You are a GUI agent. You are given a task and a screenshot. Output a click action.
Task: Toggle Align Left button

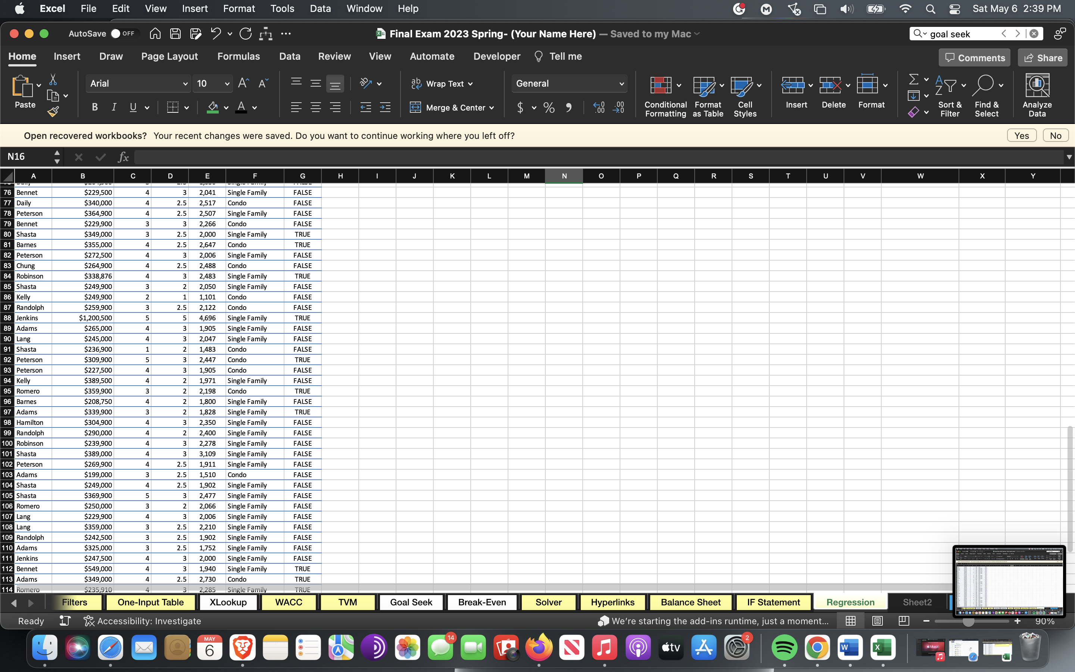296,107
